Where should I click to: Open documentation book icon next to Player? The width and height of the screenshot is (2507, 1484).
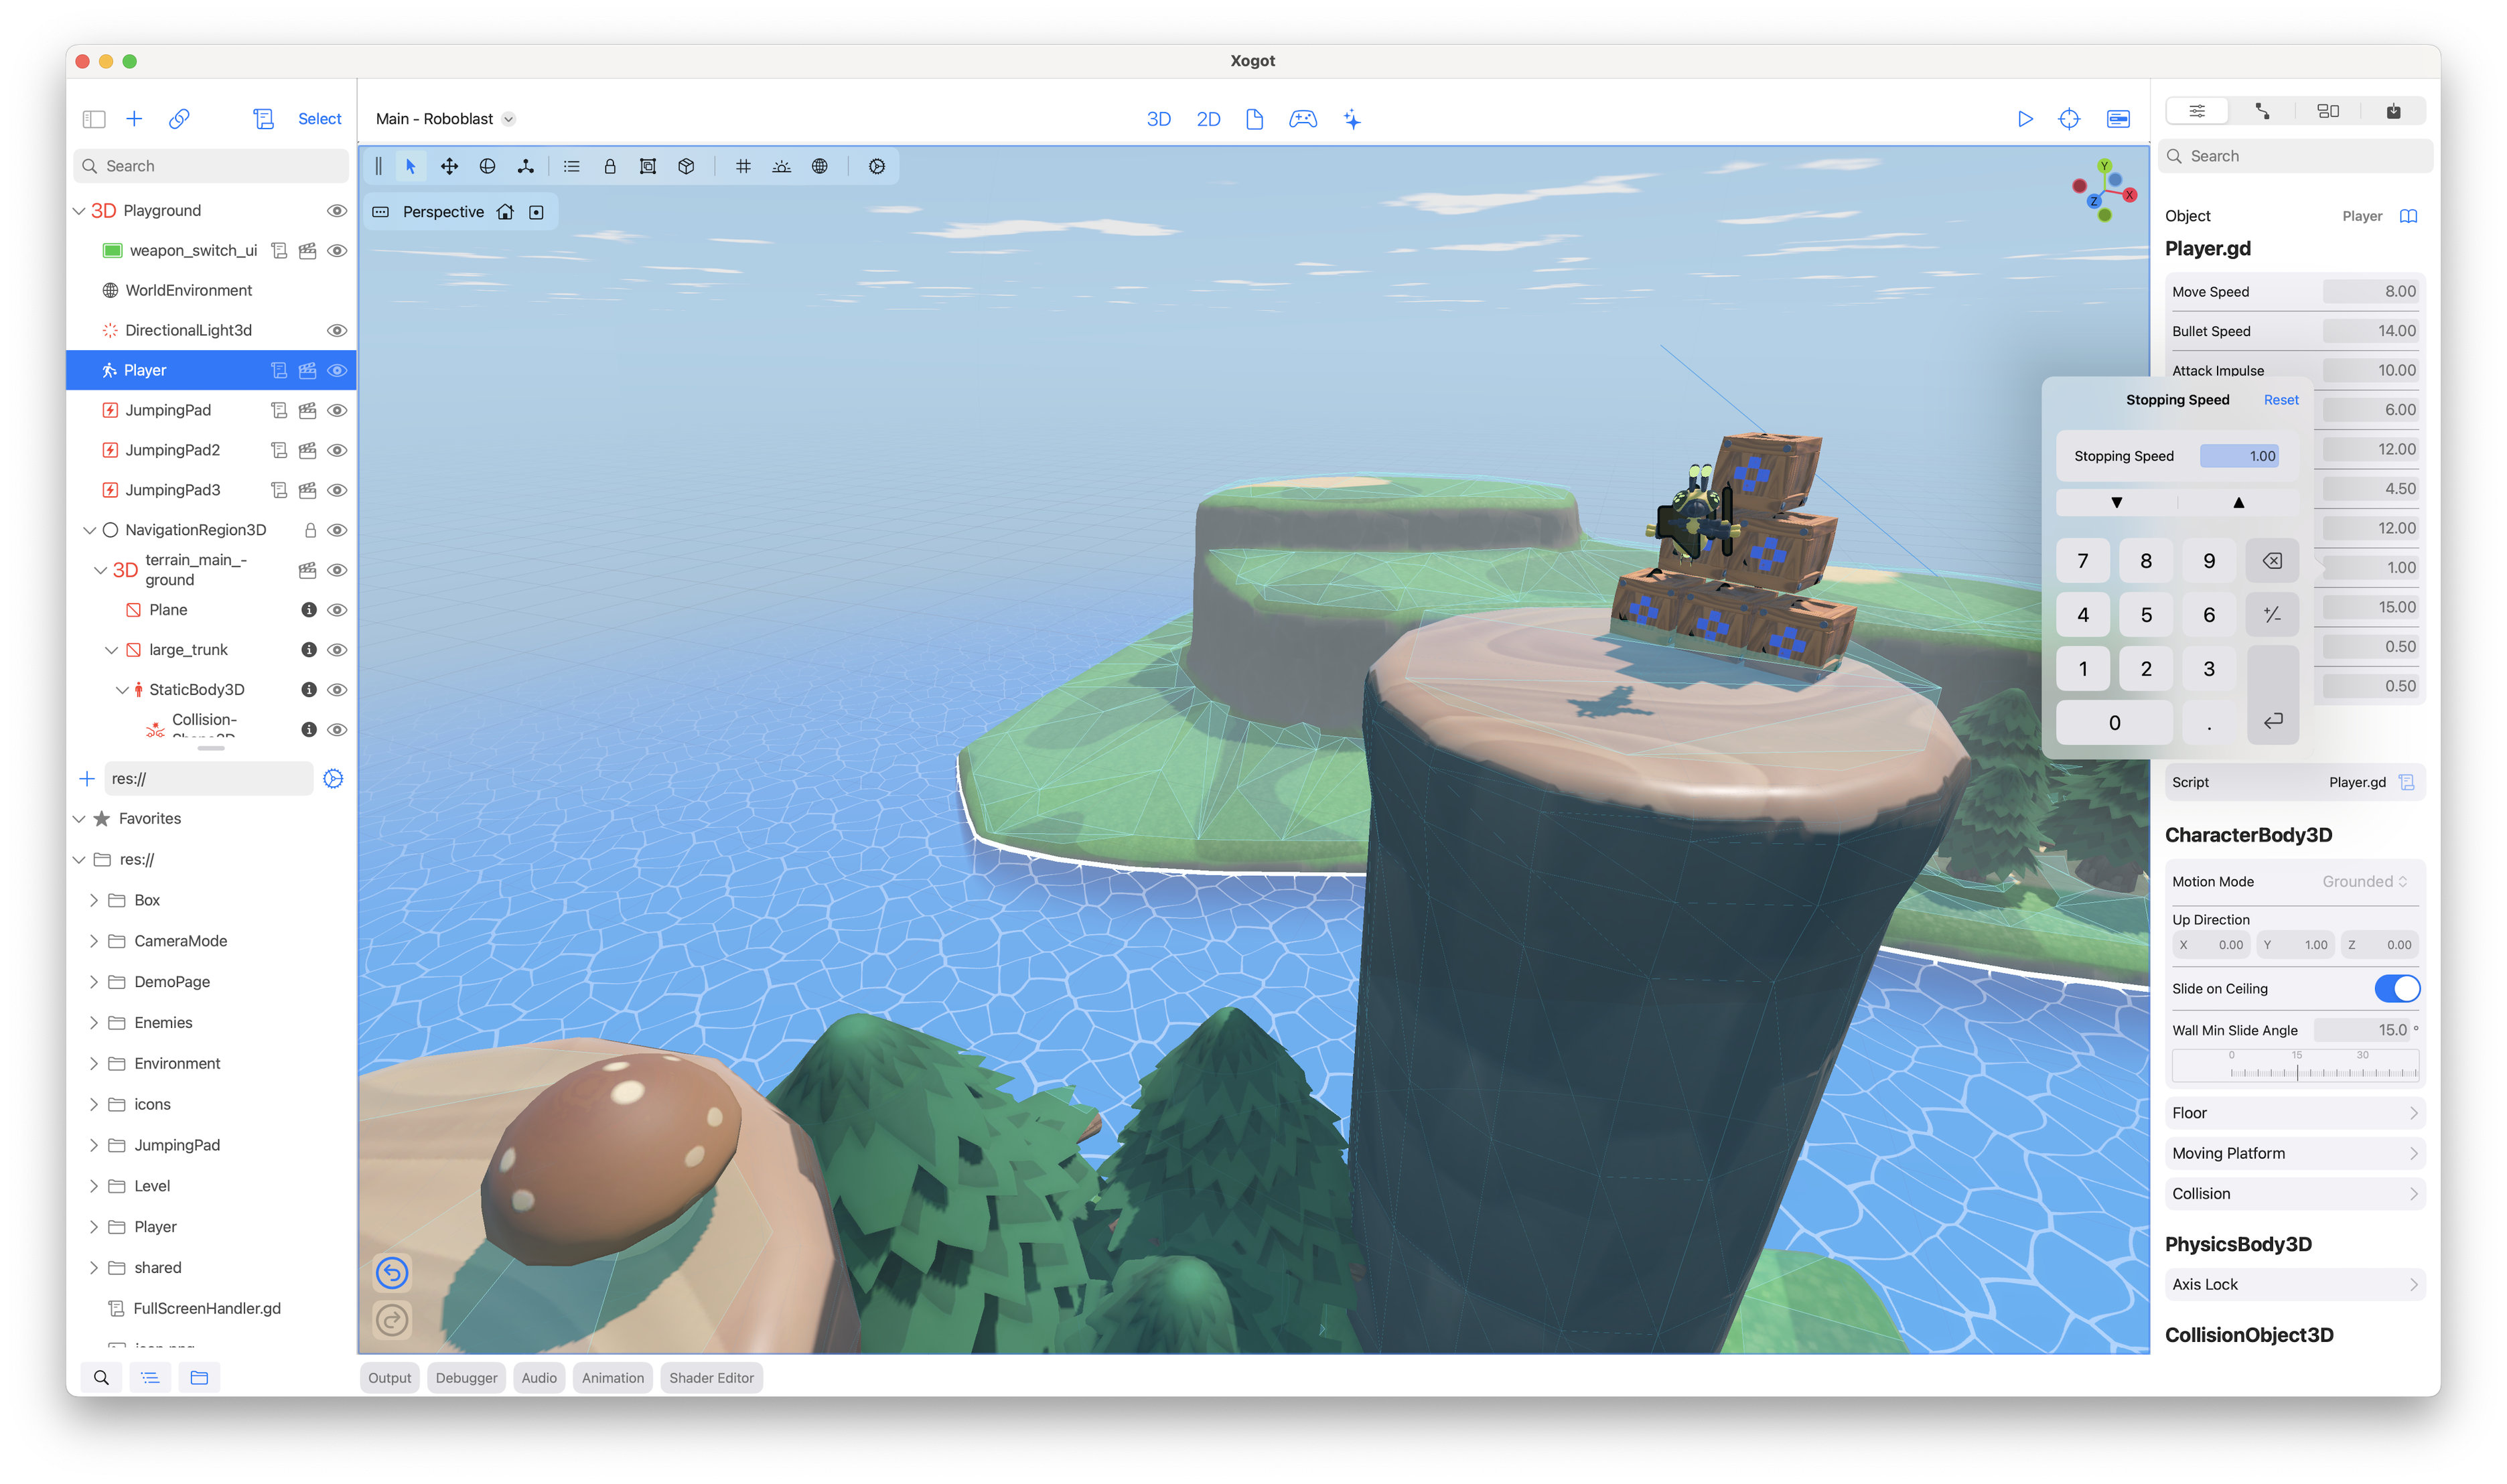[x=2408, y=216]
